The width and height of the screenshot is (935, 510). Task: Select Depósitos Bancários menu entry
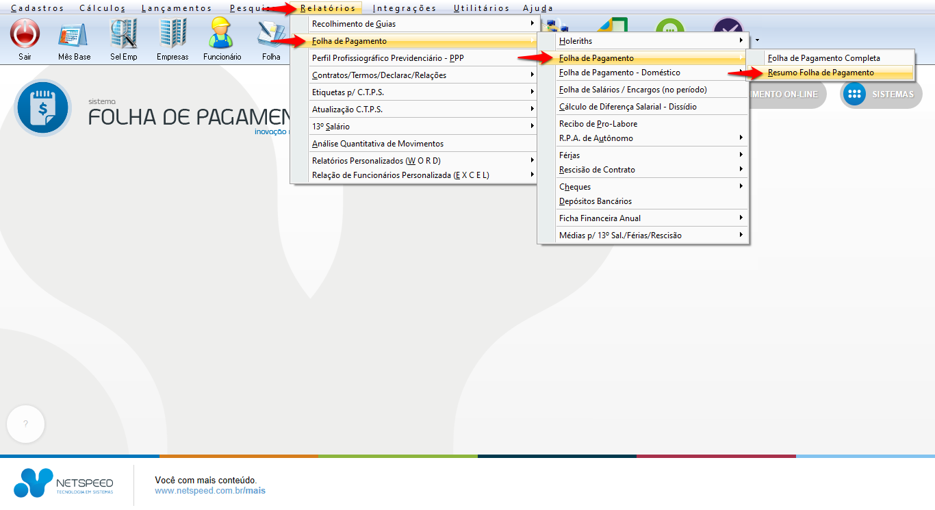click(595, 201)
